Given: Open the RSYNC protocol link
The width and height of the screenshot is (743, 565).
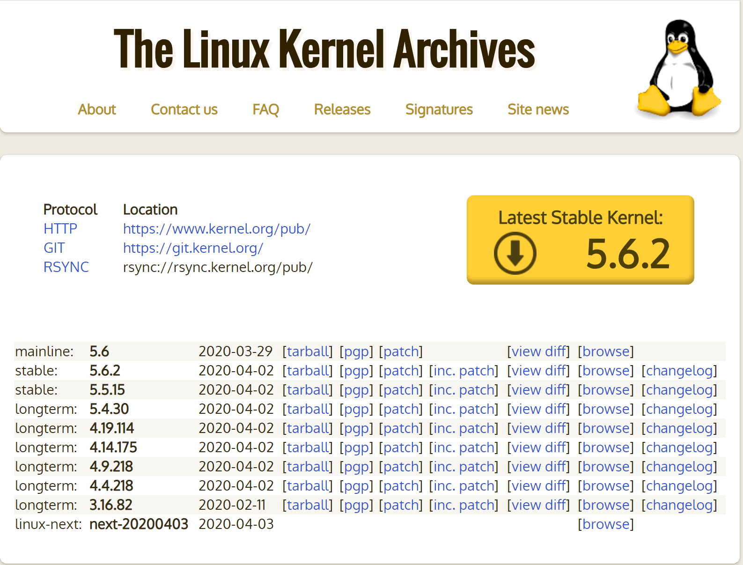Looking at the screenshot, I should tap(66, 267).
